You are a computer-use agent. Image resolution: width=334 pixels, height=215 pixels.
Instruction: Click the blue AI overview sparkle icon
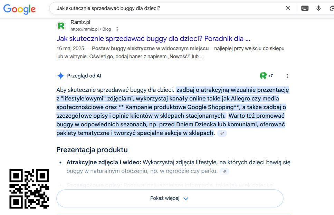click(60, 76)
